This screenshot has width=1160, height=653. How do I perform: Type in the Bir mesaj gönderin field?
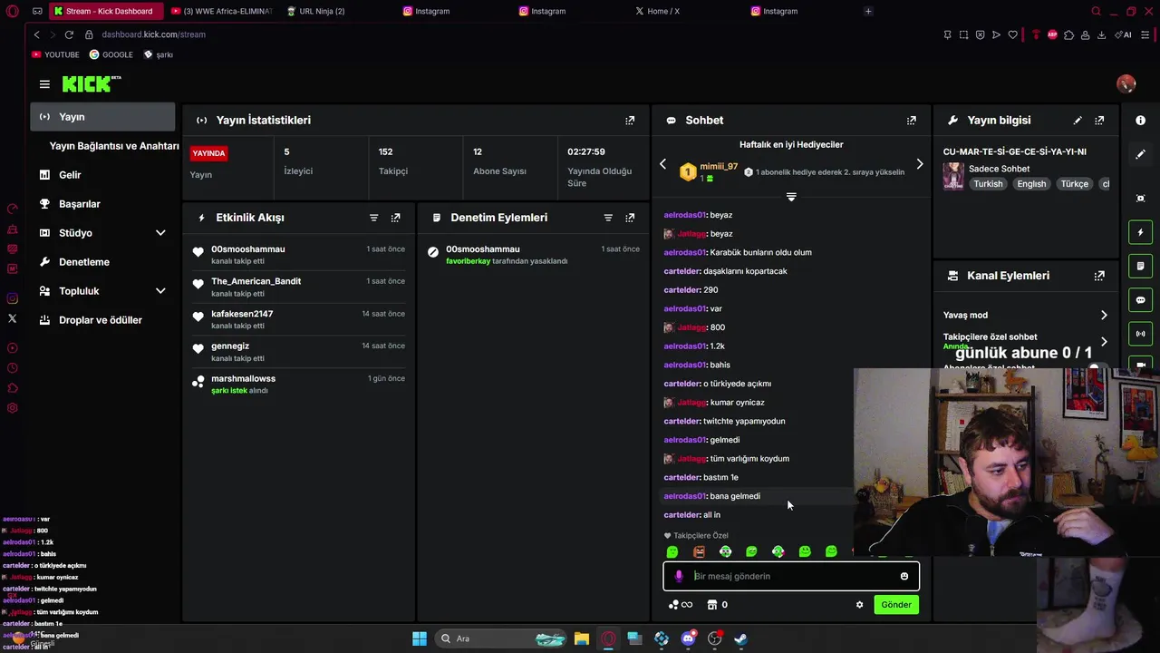[x=791, y=576]
